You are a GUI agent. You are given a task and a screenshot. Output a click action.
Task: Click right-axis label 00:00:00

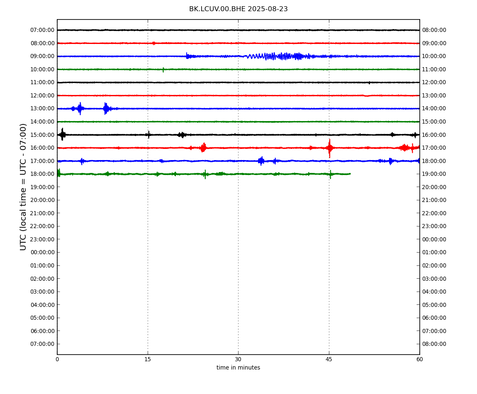click(x=434, y=239)
